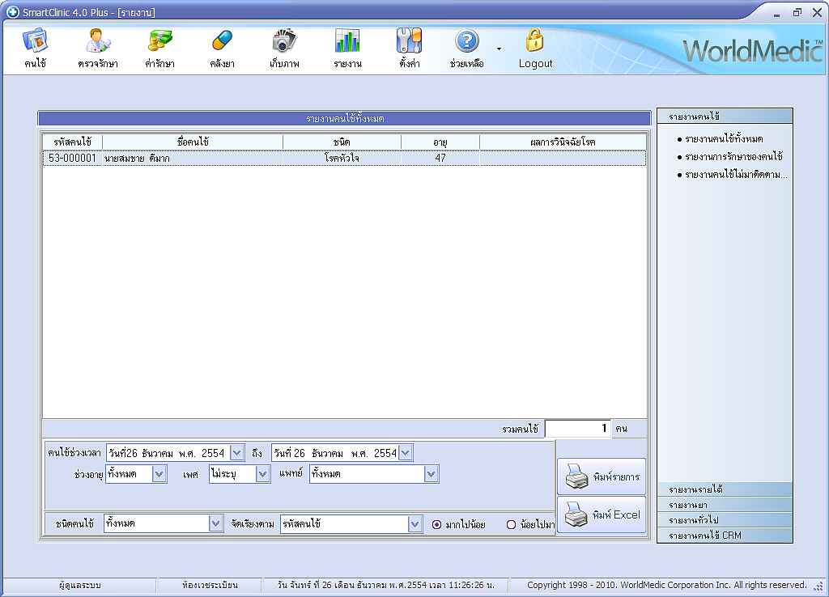829x597 pixels.
Task: Open the เพศ gender dropdown
Action: (263, 474)
